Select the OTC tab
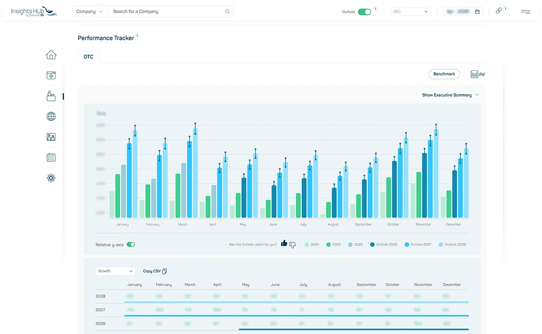 [x=89, y=57]
